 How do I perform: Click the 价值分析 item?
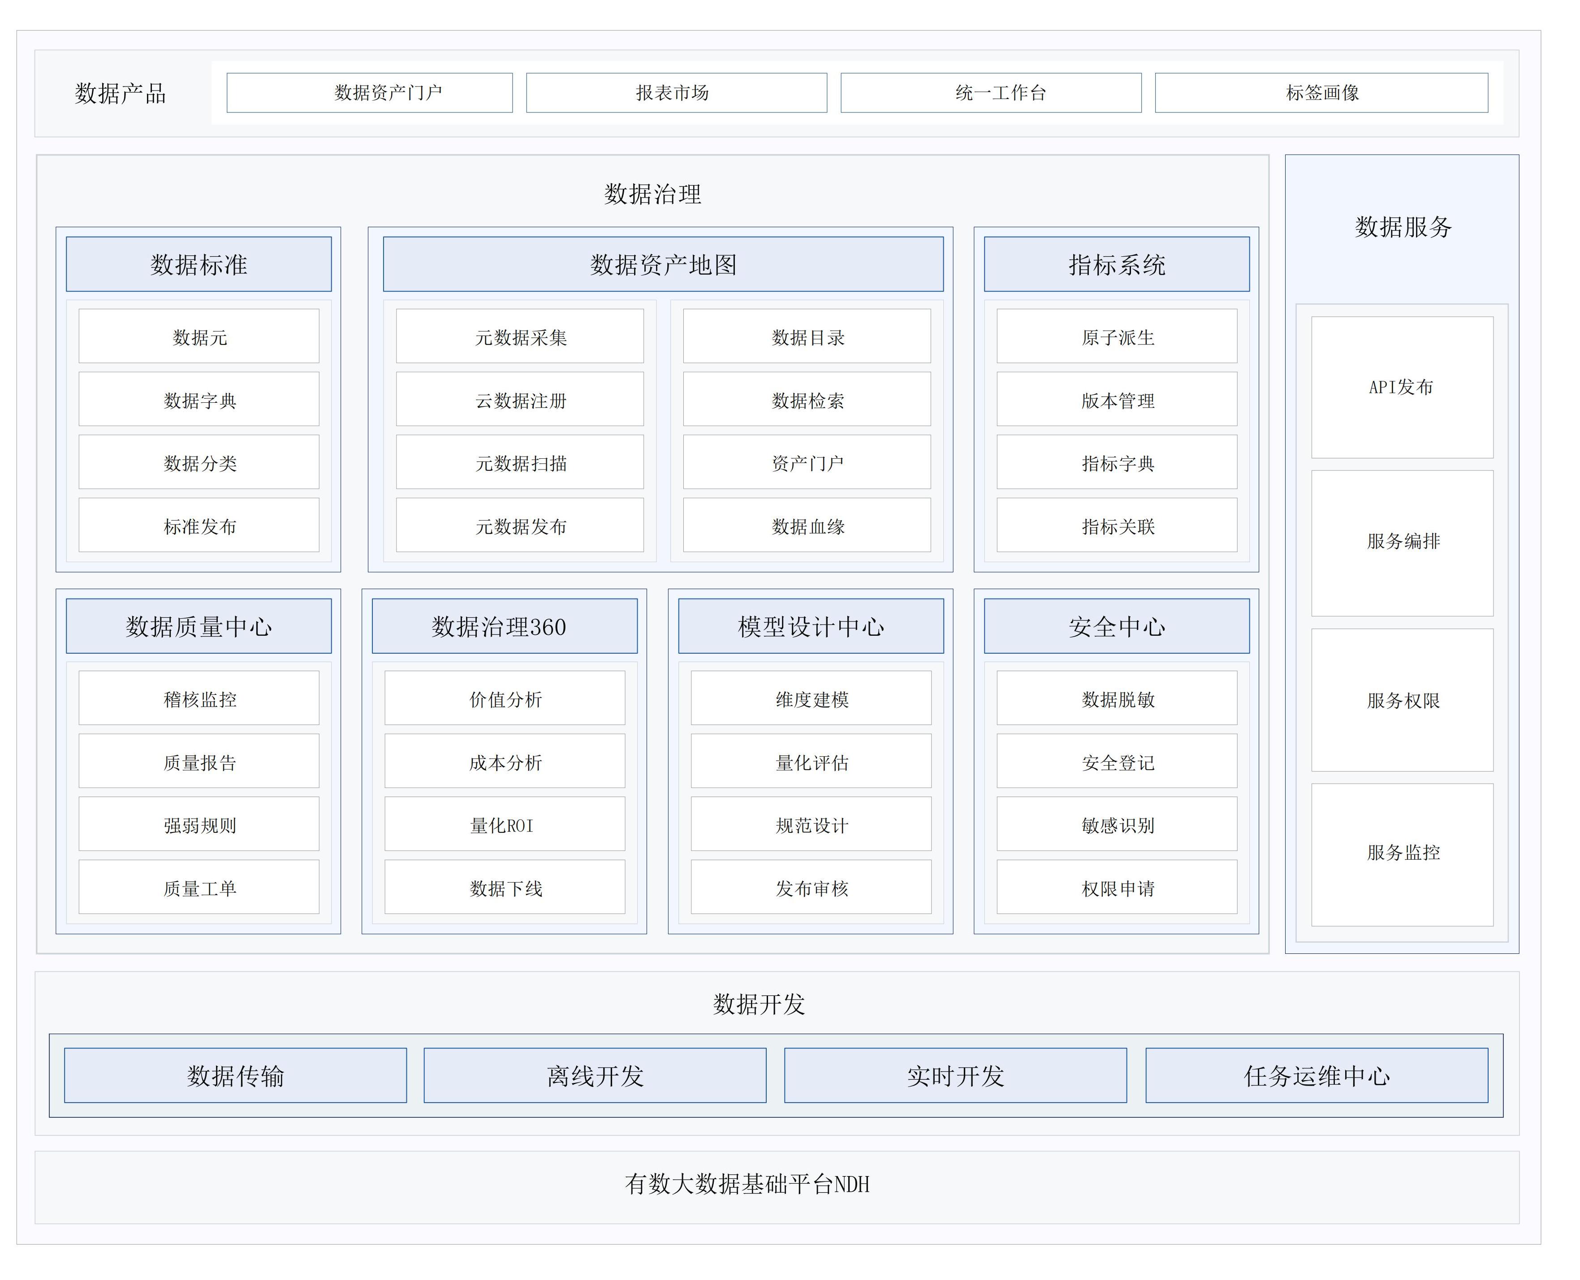click(505, 698)
